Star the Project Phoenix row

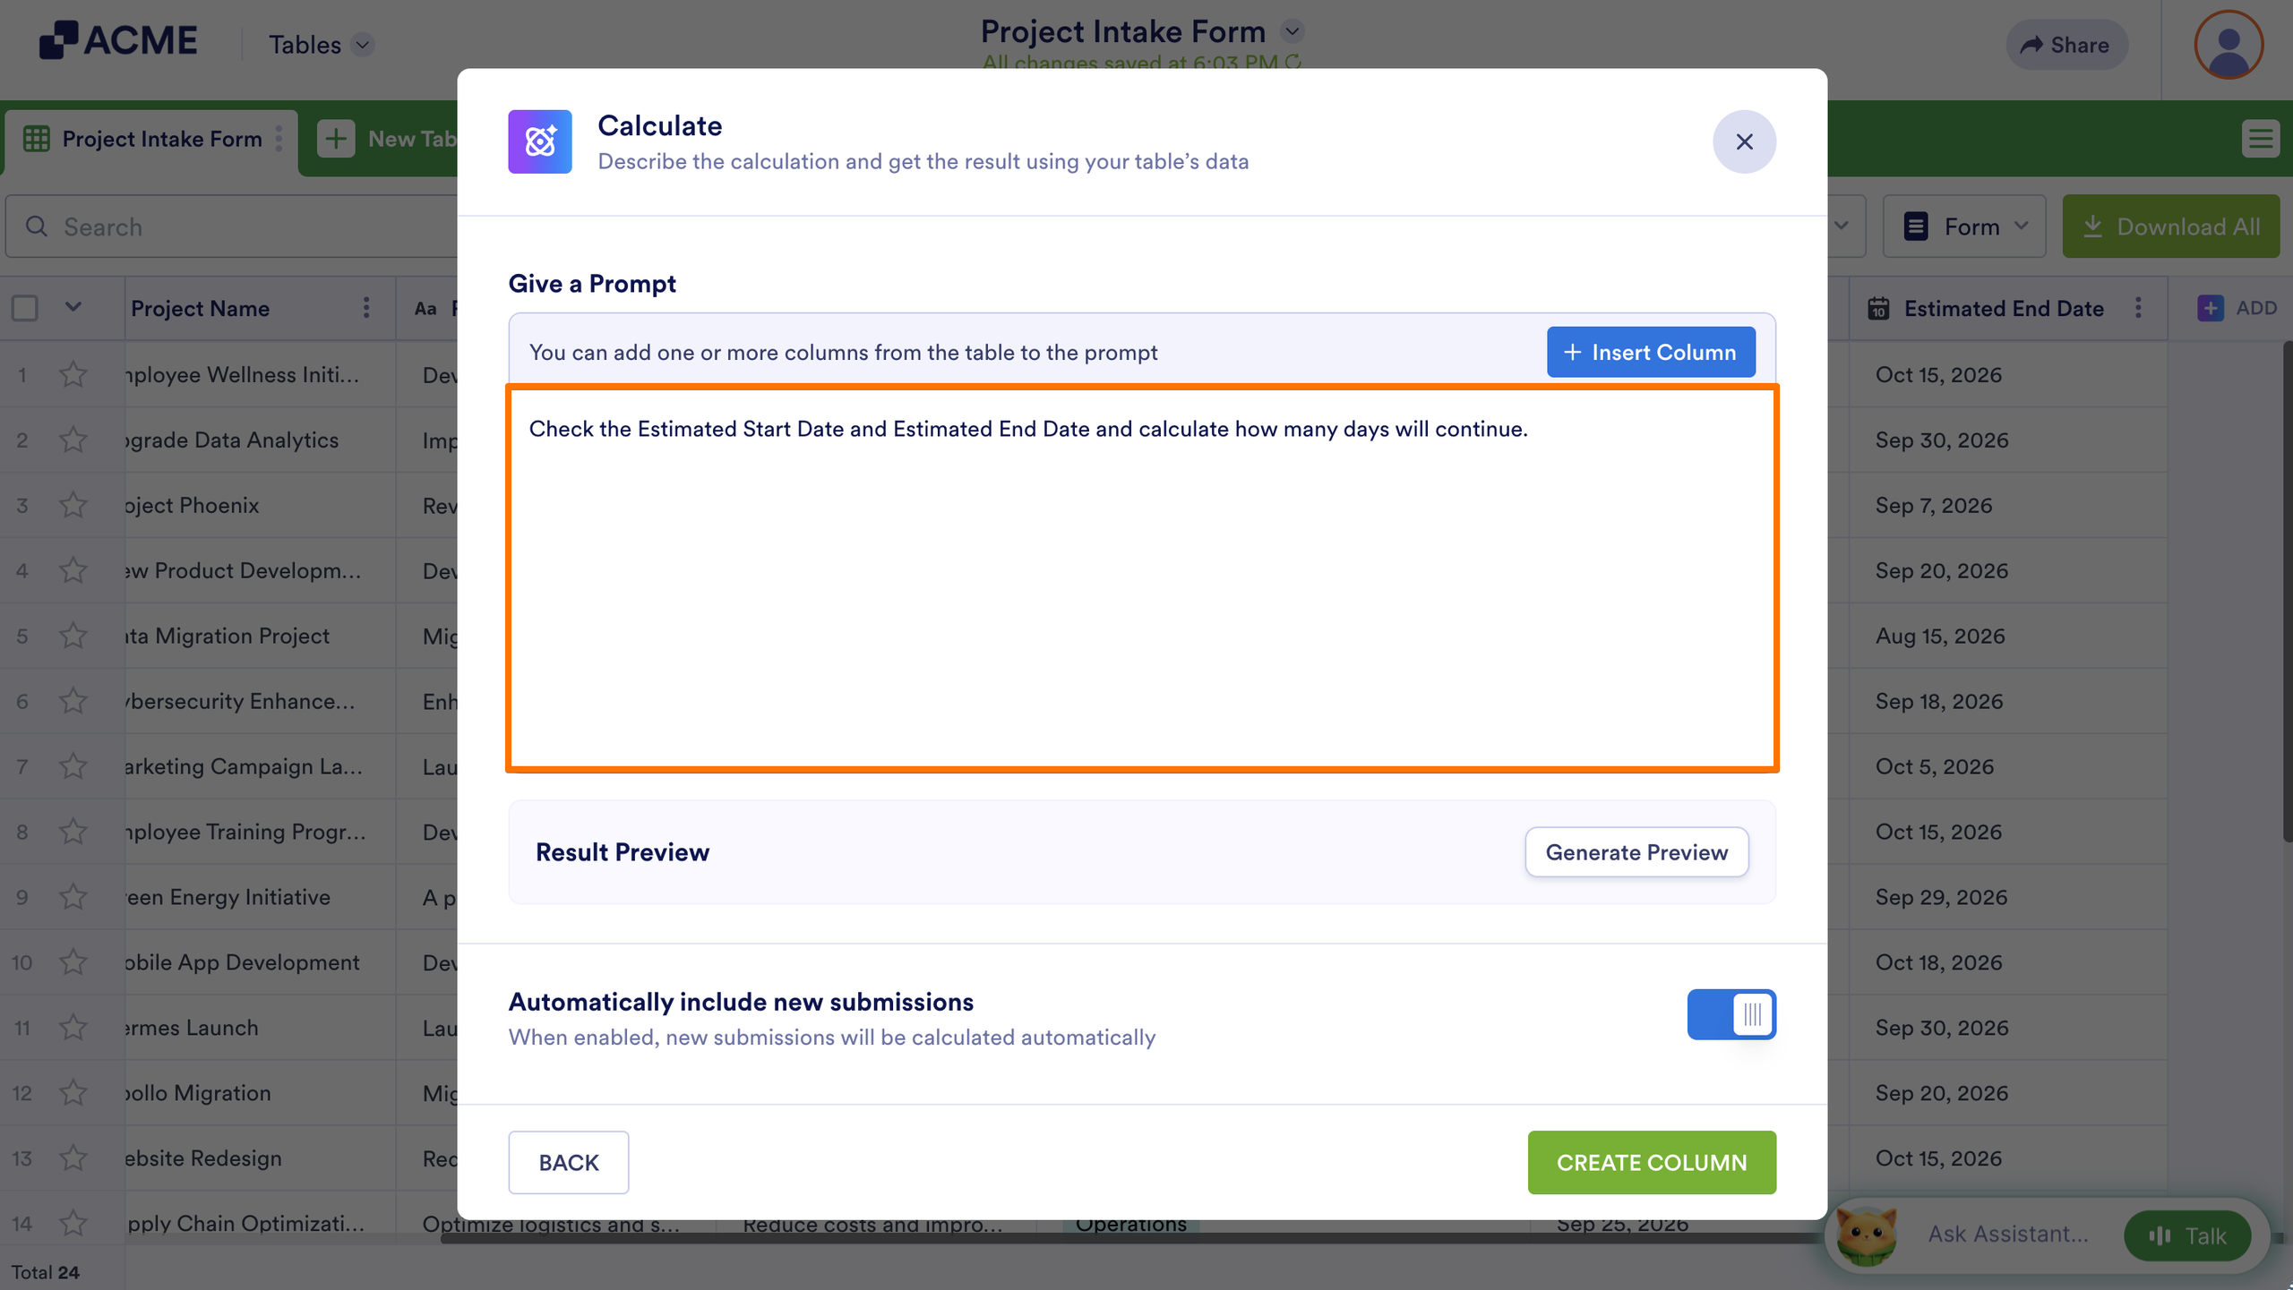pyautogui.click(x=73, y=505)
